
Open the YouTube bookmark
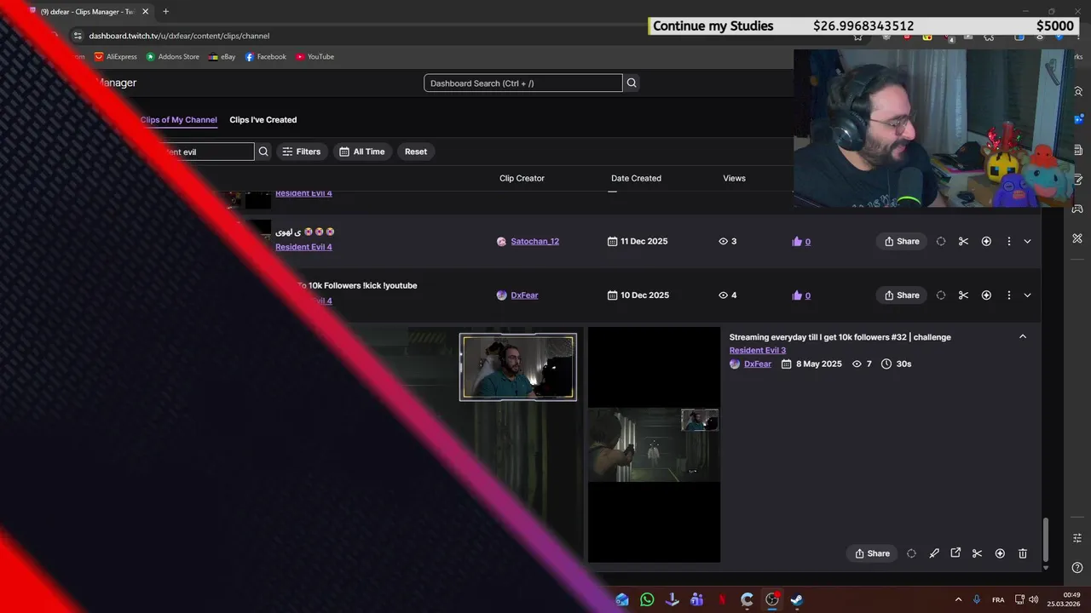pyautogui.click(x=315, y=57)
